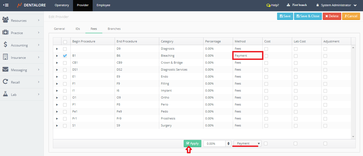Tick the Cost checkbox for Diagnosis row

coord(266,49)
